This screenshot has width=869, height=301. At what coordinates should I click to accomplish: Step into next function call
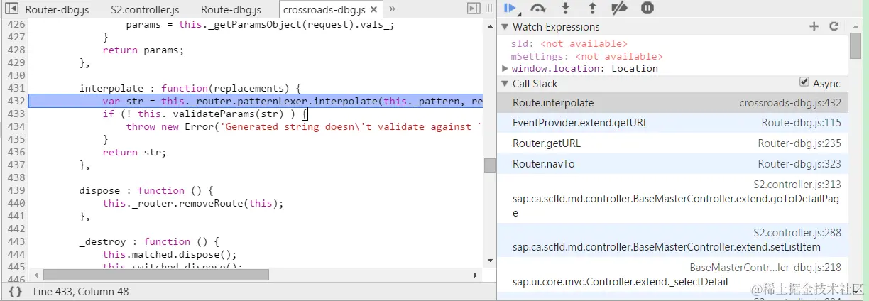point(565,9)
